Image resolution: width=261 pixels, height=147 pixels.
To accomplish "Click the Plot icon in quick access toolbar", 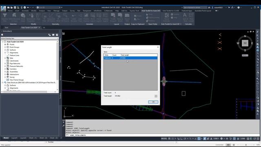I will pos(24,7).
